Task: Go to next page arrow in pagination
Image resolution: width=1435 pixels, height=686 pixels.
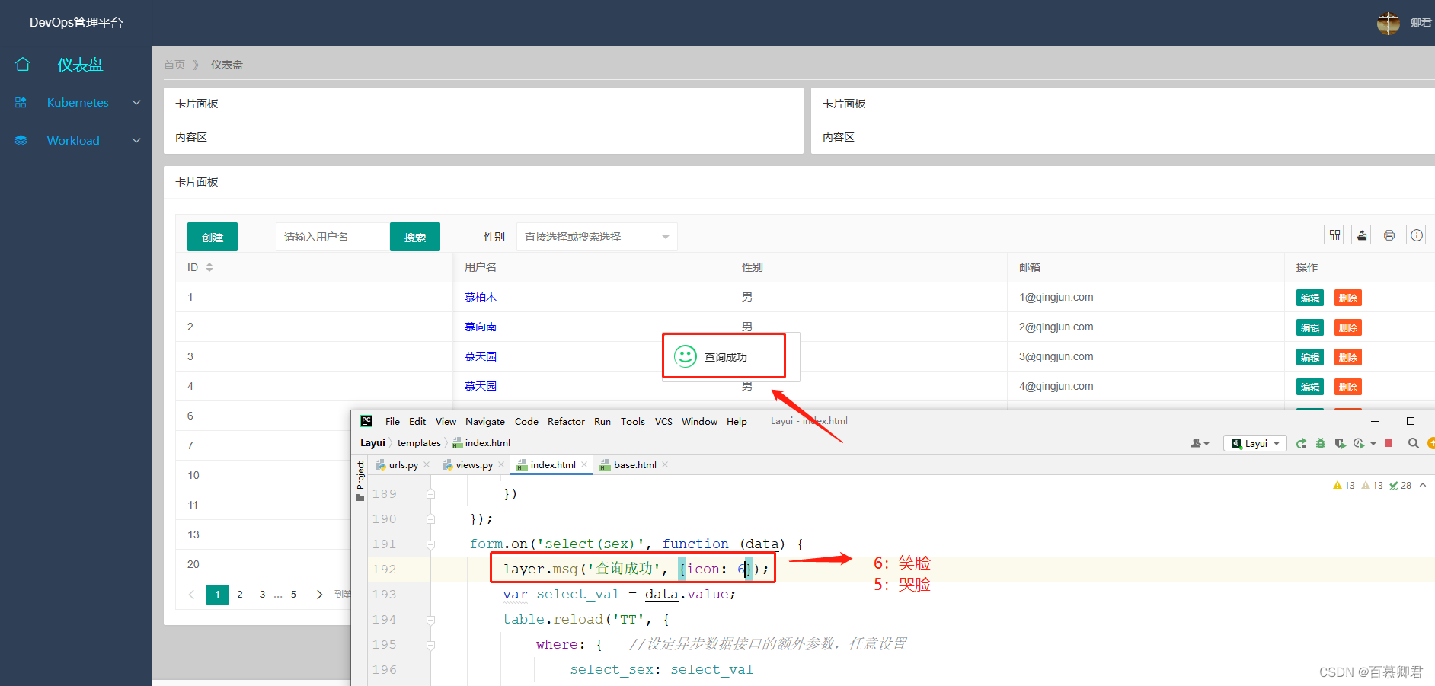Action: pyautogui.click(x=319, y=595)
